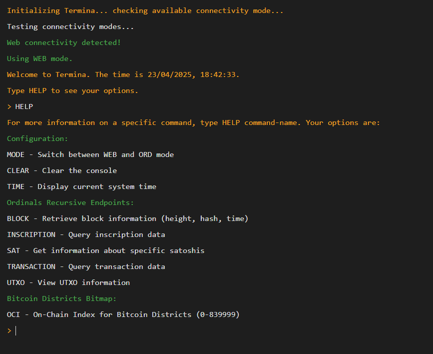Click the 'Initializing Termina...' line

[145, 11]
